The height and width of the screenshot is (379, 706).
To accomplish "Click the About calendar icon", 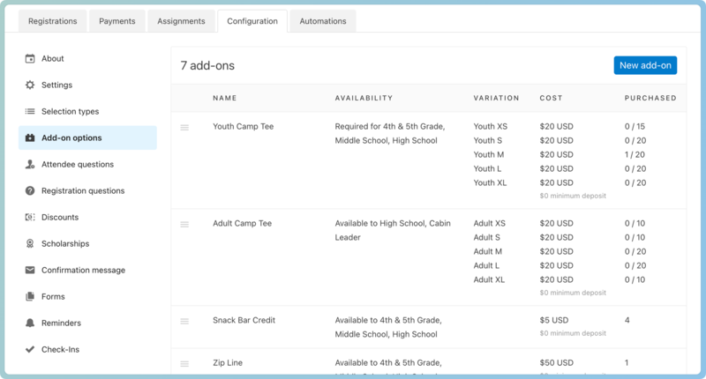I will coord(30,59).
